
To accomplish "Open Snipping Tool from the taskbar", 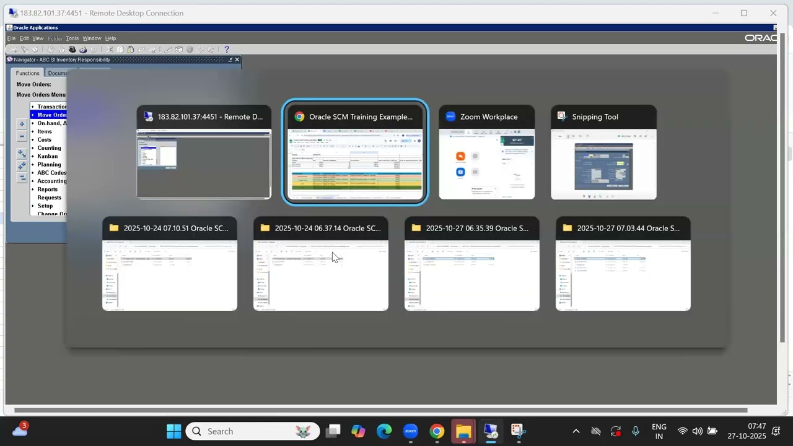I will tap(518, 431).
